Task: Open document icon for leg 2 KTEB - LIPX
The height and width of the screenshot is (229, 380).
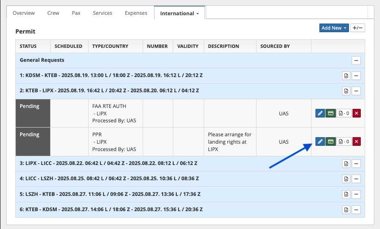Action: [346, 91]
